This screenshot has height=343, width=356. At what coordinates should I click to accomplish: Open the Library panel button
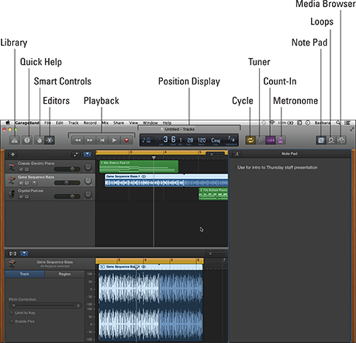pyautogui.click(x=14, y=140)
